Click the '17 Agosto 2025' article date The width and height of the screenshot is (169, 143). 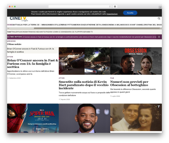64,99
